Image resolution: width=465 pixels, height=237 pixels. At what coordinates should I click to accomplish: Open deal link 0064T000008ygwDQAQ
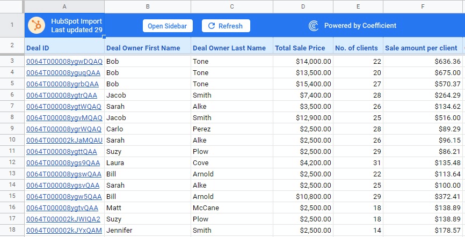(64, 61)
